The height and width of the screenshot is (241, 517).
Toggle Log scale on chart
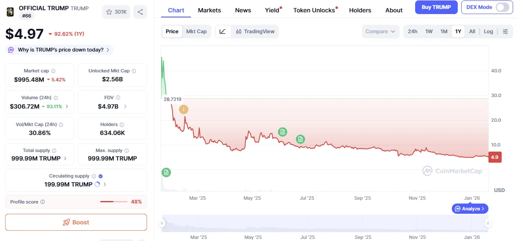pyautogui.click(x=488, y=32)
